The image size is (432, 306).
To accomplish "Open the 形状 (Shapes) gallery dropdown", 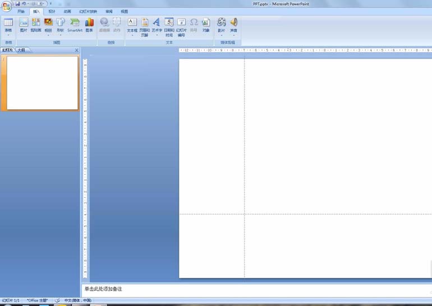I will [x=61, y=27].
